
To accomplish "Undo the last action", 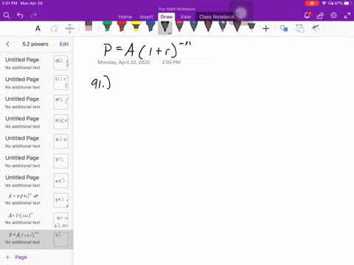I will coord(20,15).
